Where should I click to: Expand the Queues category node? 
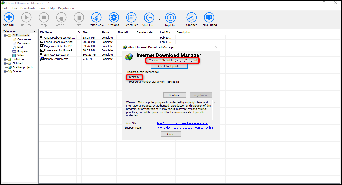point(5,71)
